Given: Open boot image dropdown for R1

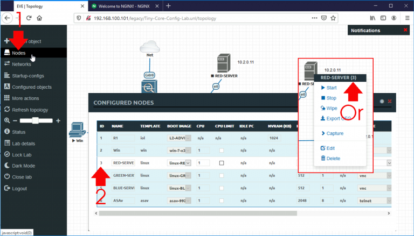Looking at the screenshot, I should [x=179, y=138].
